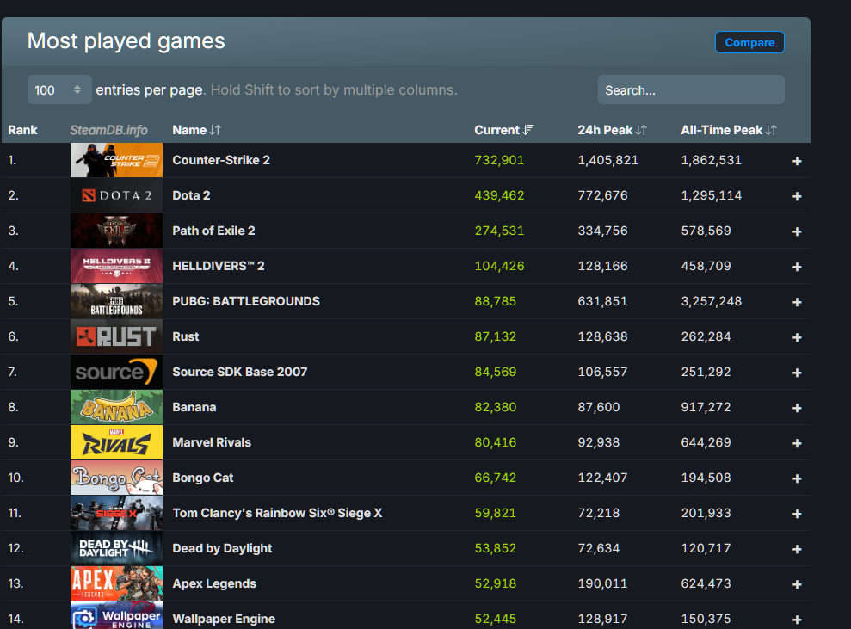The height and width of the screenshot is (629, 851).
Task: Sort table by Name column
Action: tap(196, 130)
